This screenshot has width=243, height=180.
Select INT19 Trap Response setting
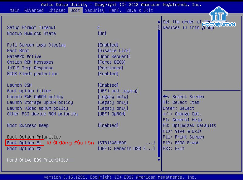(x=30, y=68)
